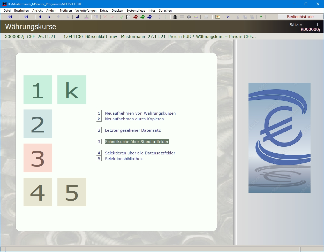Open the Ansicht menu
Image resolution: width=324 pixels, height=252 pixels.
37,11
